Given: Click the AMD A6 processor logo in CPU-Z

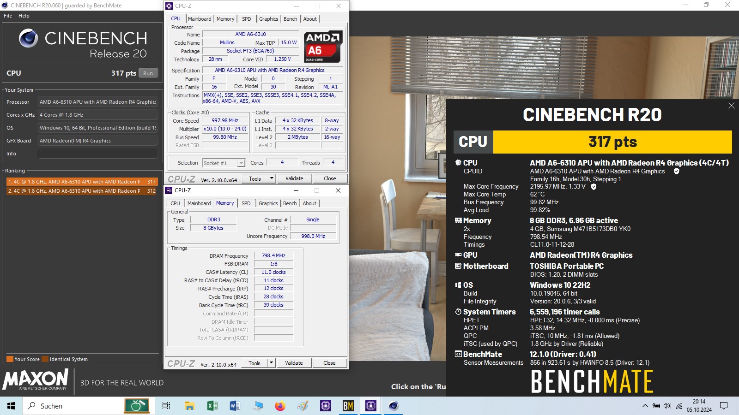Looking at the screenshot, I should tap(323, 47).
